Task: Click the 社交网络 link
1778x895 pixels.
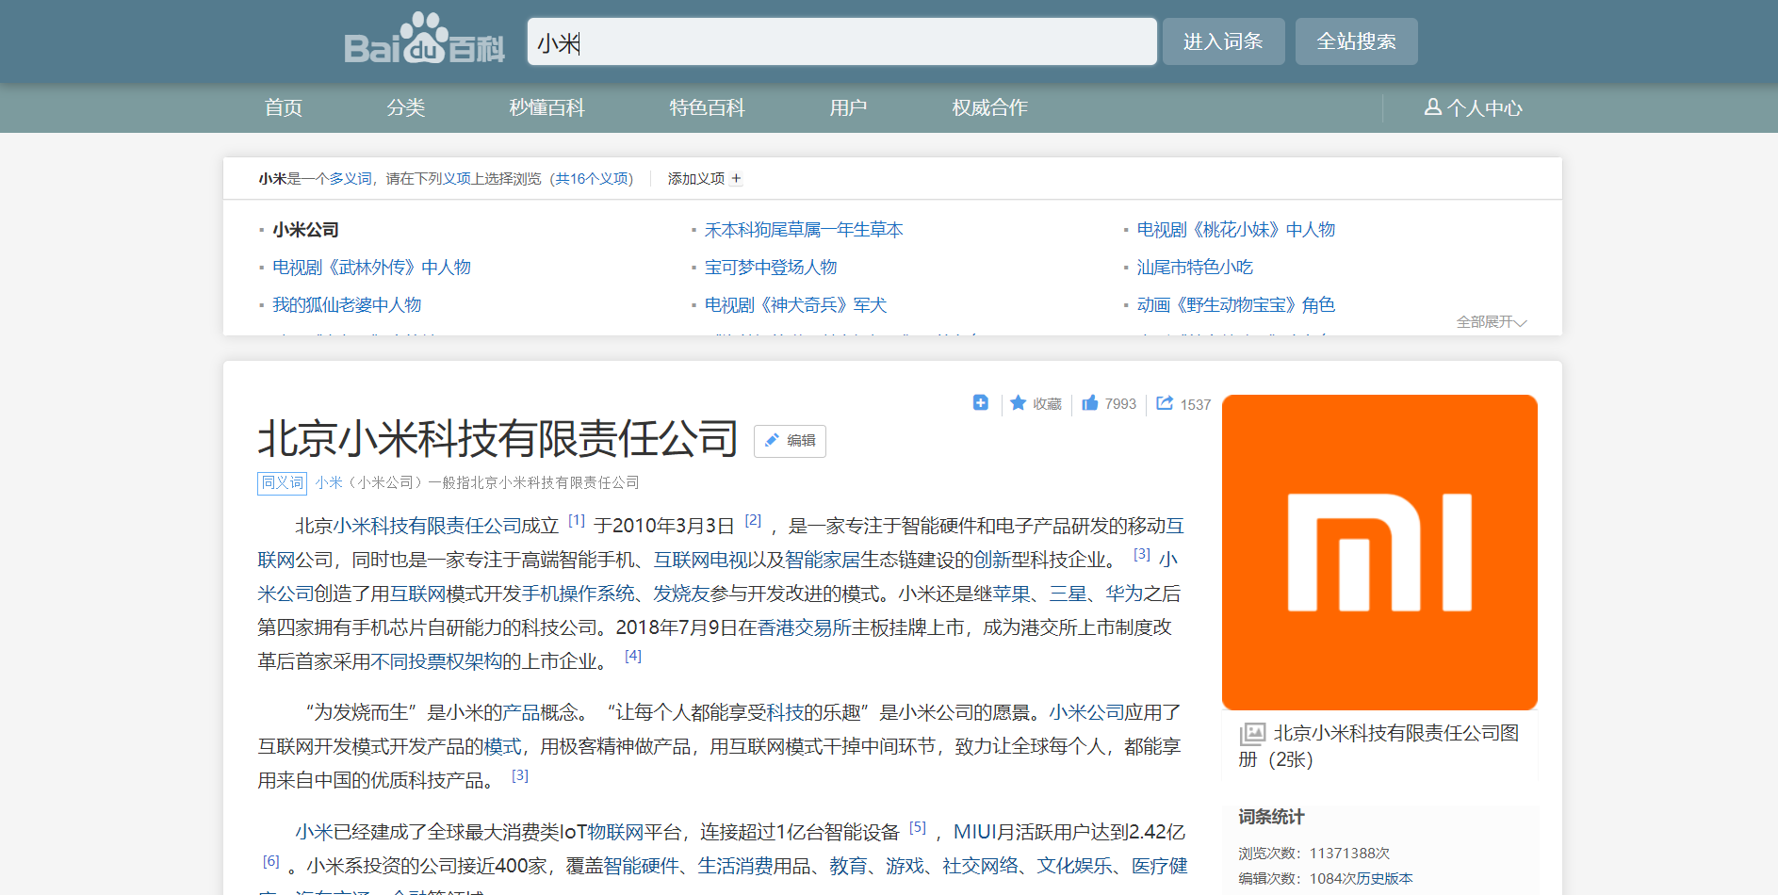Action: 980,866
